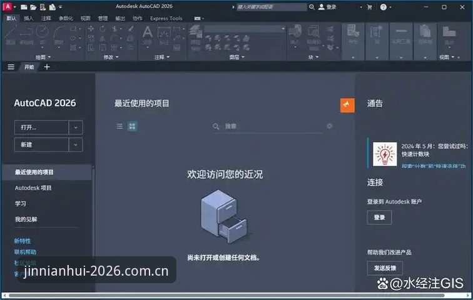Viewport: 473px width, 300px height.
Task: Click the 打开... button
Action: pos(41,127)
